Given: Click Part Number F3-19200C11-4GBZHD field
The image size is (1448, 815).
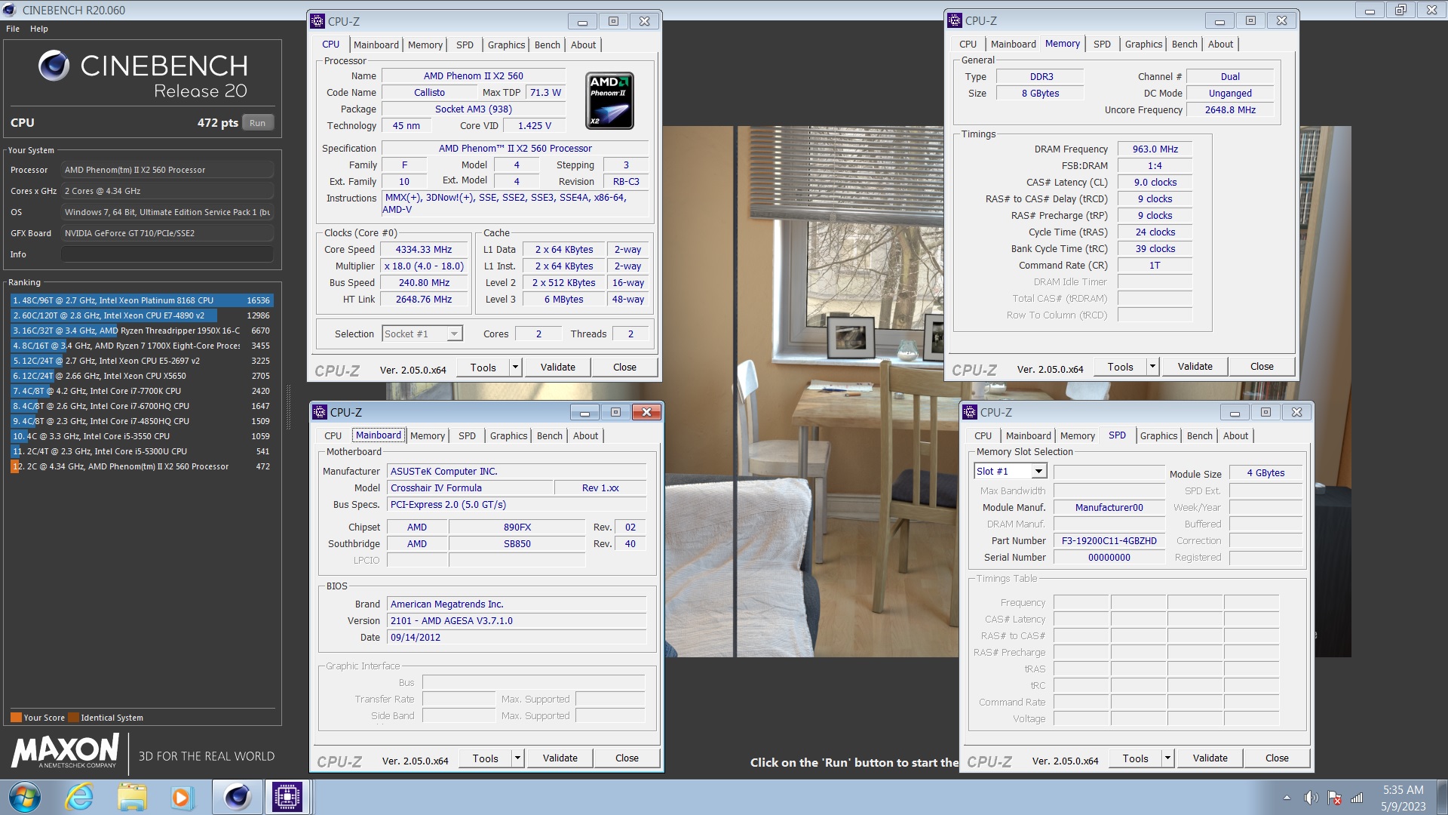Looking at the screenshot, I should (x=1109, y=541).
